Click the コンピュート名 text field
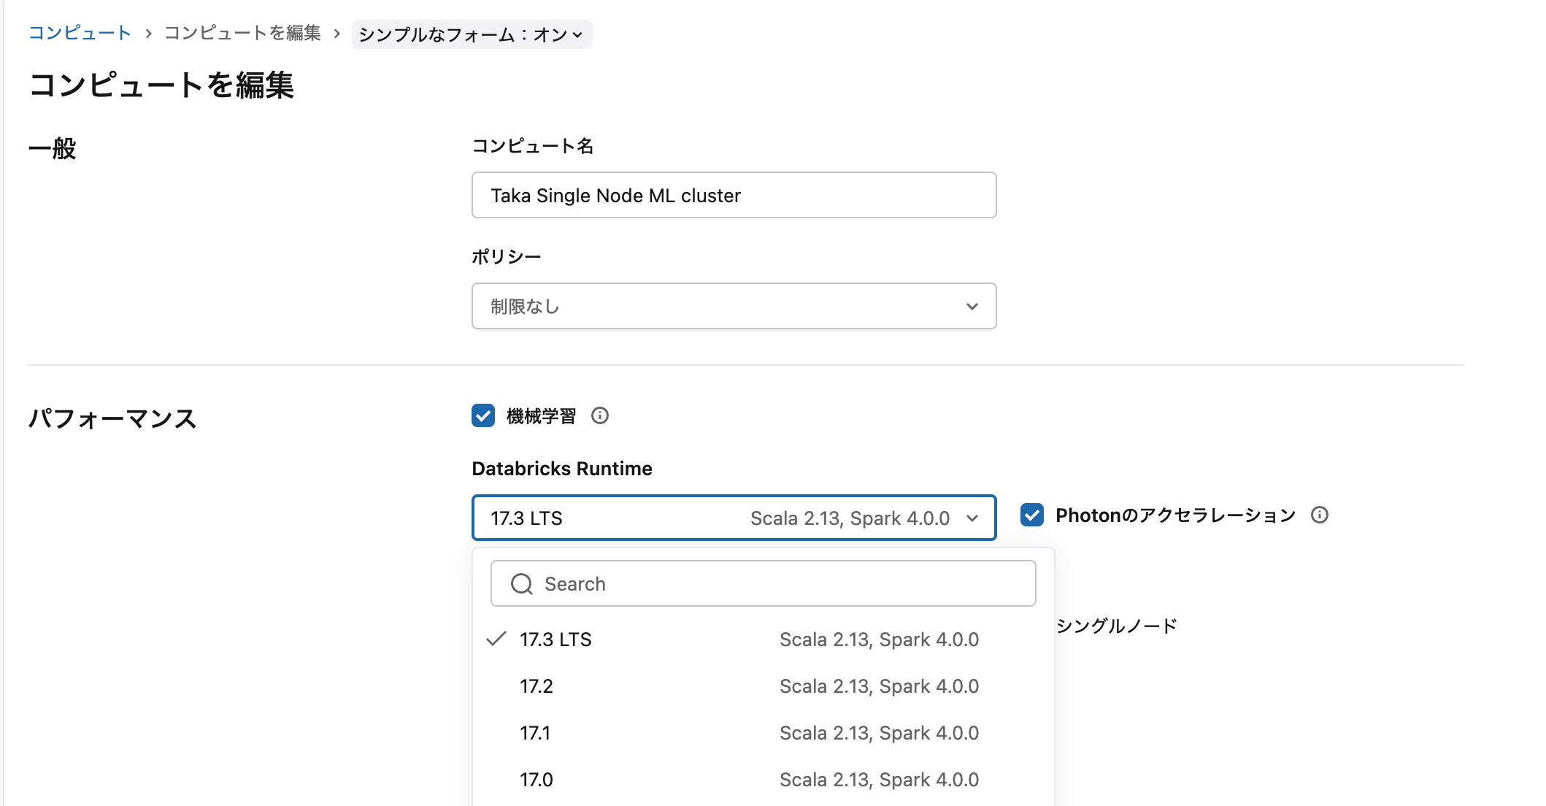This screenshot has height=806, width=1546. coord(734,196)
